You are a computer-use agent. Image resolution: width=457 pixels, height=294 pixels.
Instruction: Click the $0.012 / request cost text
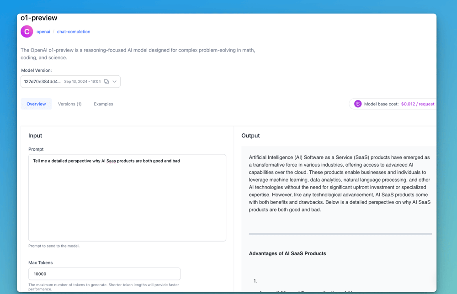[418, 104]
